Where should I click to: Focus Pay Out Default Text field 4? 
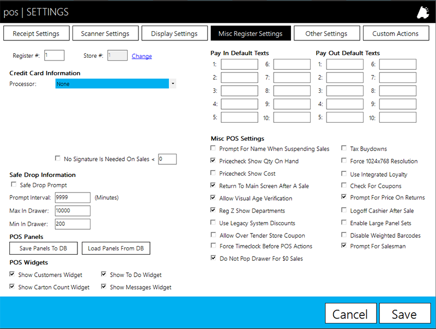point(345,104)
